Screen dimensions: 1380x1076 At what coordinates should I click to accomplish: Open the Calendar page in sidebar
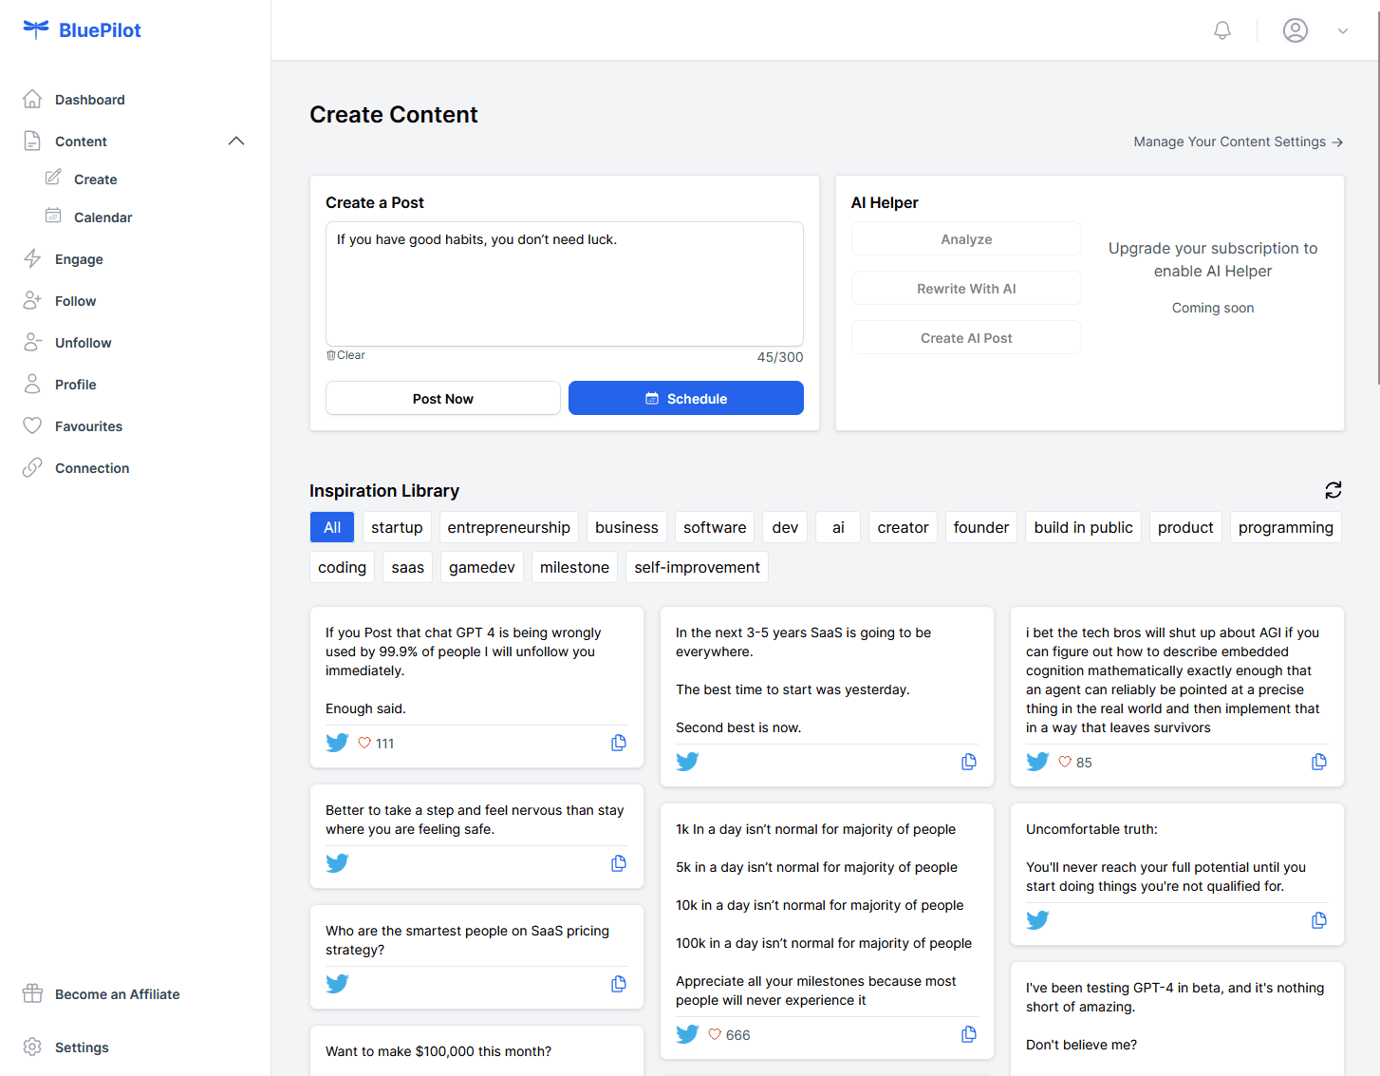click(103, 217)
